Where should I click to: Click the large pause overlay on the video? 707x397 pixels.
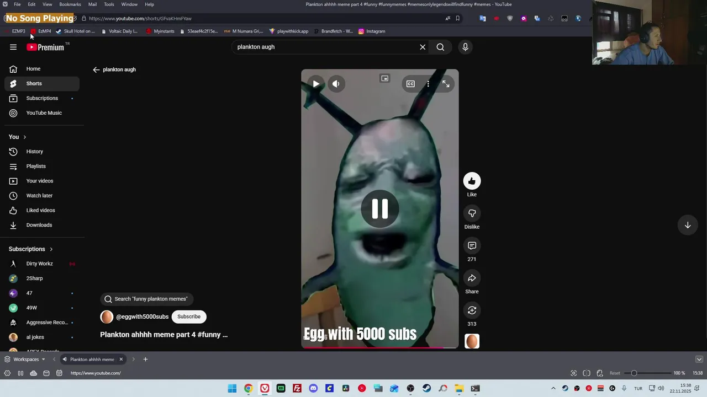click(379, 208)
